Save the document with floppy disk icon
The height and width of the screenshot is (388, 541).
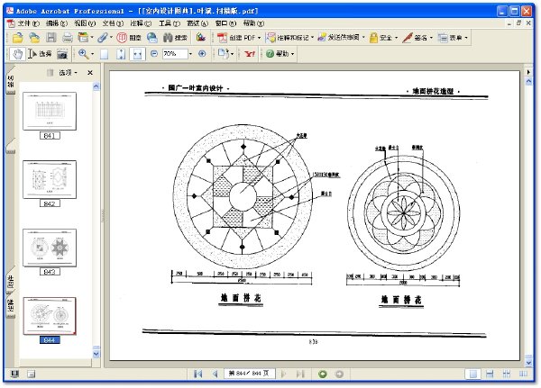(x=51, y=38)
